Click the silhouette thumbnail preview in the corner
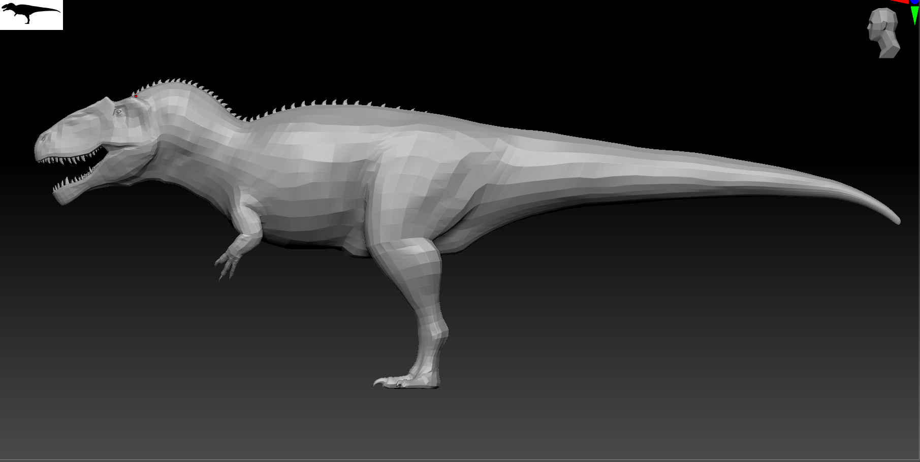920x462 pixels. click(31, 15)
